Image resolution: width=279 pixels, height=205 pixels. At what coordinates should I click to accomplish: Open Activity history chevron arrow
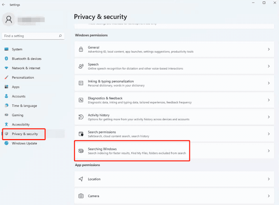click(269, 117)
